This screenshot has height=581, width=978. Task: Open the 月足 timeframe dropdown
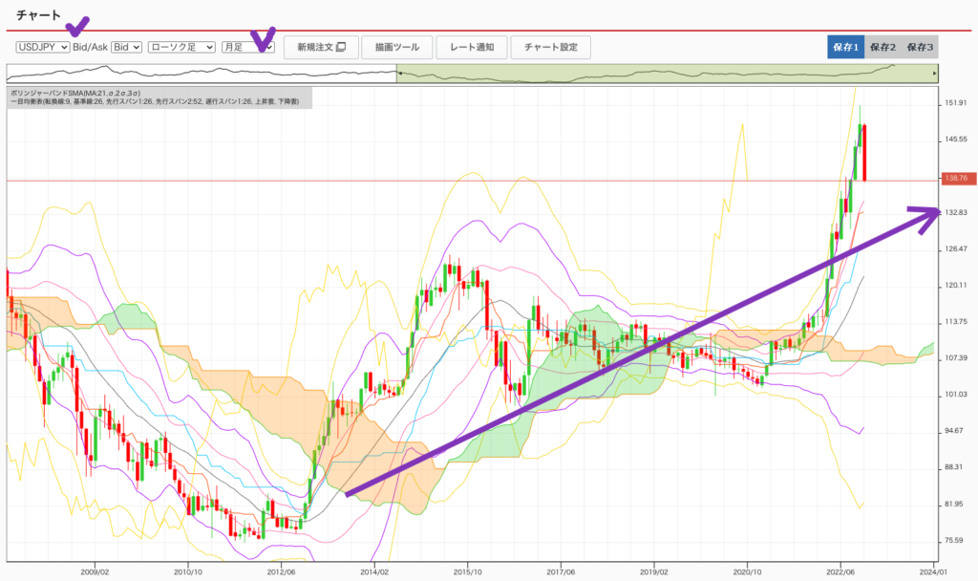click(x=248, y=47)
